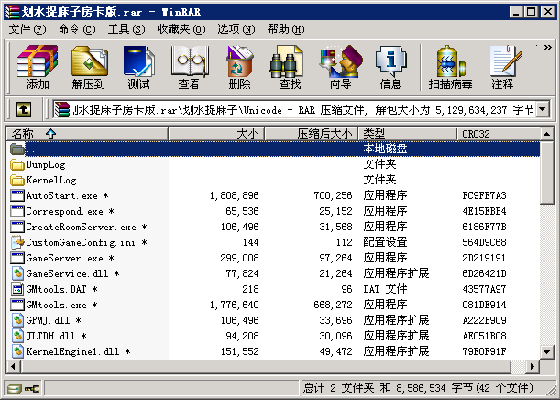Select the GameServer.exe file row

click(64, 258)
